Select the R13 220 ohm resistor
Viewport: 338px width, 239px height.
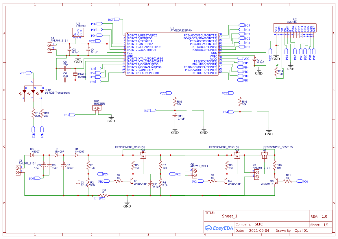click(x=42, y=113)
